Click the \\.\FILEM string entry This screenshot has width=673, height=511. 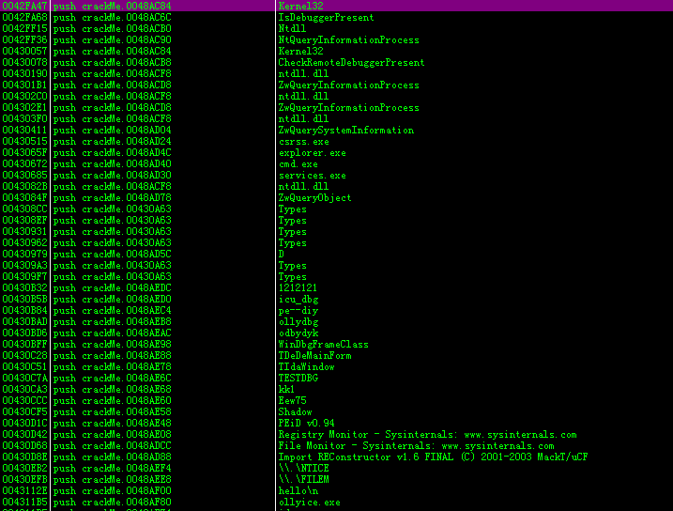click(x=303, y=480)
